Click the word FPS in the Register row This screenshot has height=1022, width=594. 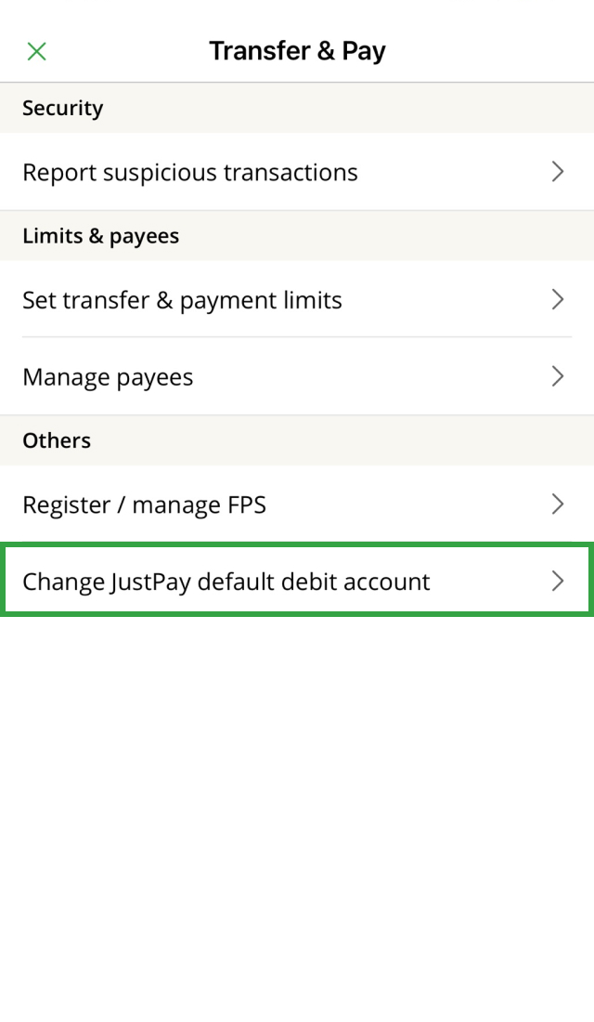coord(245,505)
